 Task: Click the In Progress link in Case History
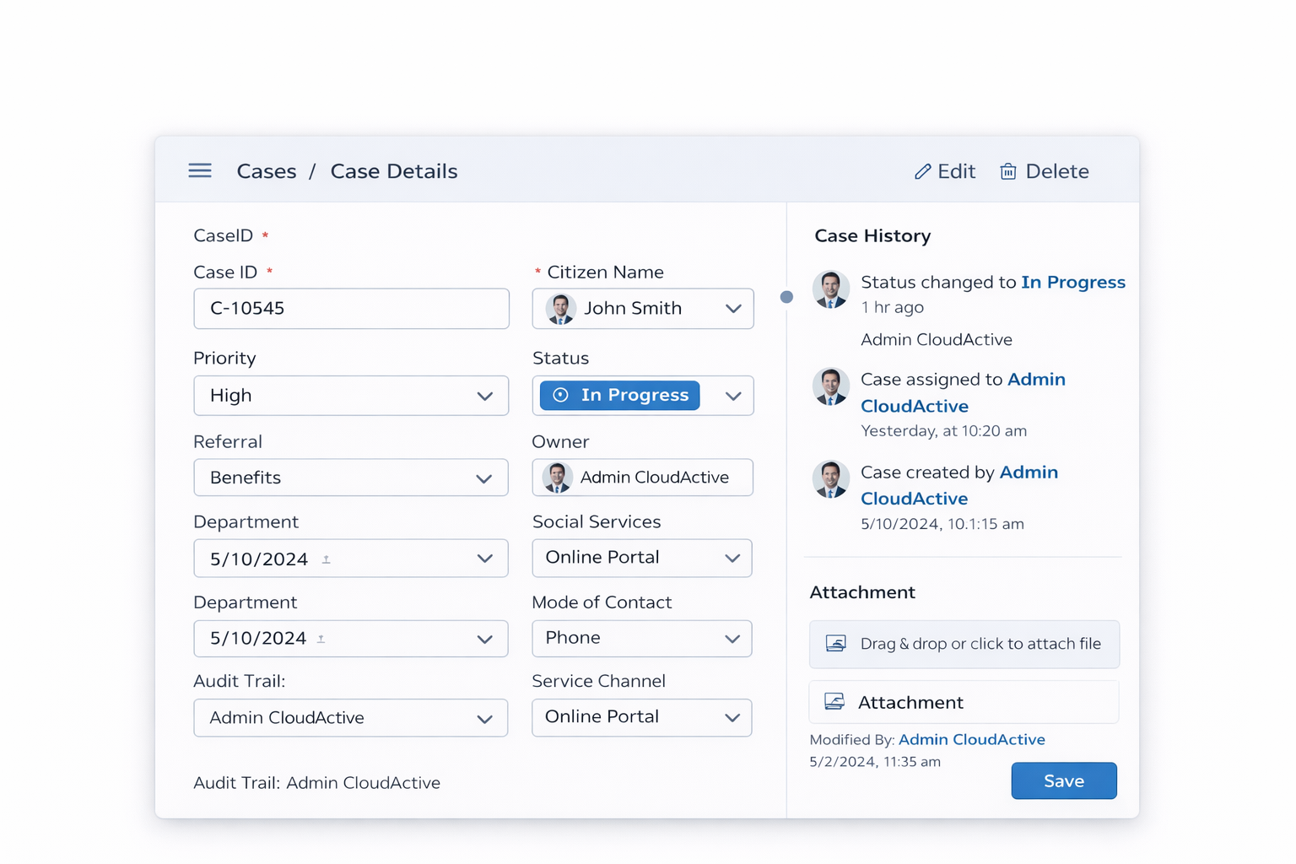[x=1072, y=282]
